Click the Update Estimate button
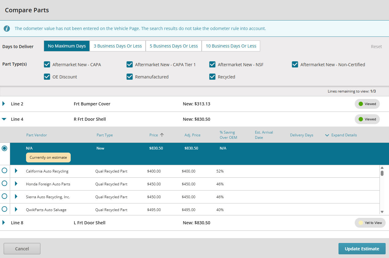The width and height of the screenshot is (389, 258). coord(362,249)
